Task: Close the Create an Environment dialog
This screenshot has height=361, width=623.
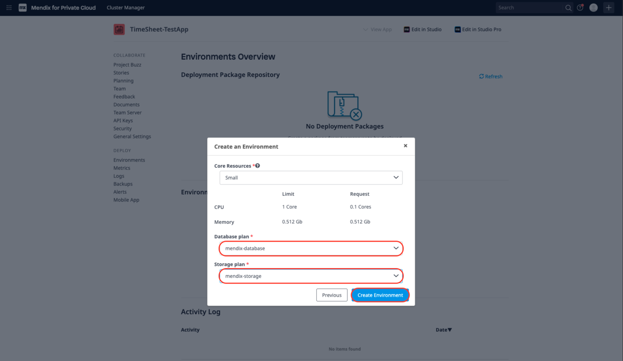Action: [x=405, y=146]
